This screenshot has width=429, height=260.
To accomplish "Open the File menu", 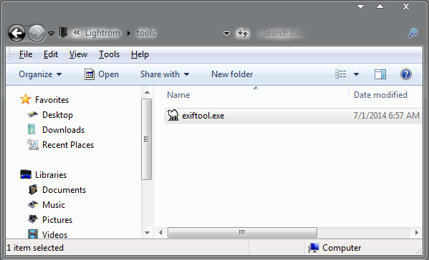I will click(x=26, y=54).
